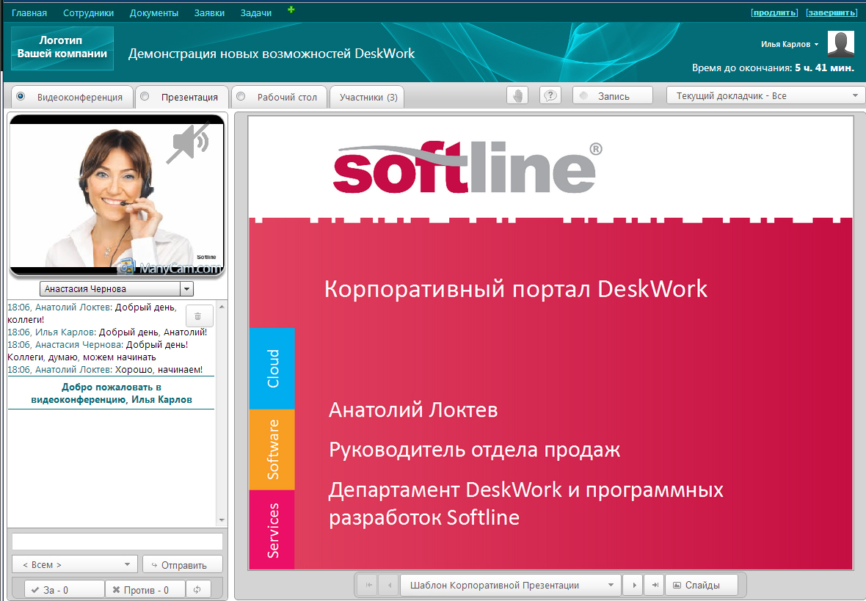The image size is (866, 601).
Task: Ask a question with the question-bubble icon
Action: (550, 95)
